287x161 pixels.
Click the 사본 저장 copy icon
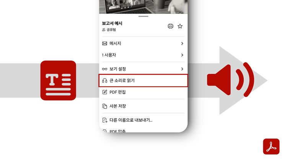tap(105, 106)
